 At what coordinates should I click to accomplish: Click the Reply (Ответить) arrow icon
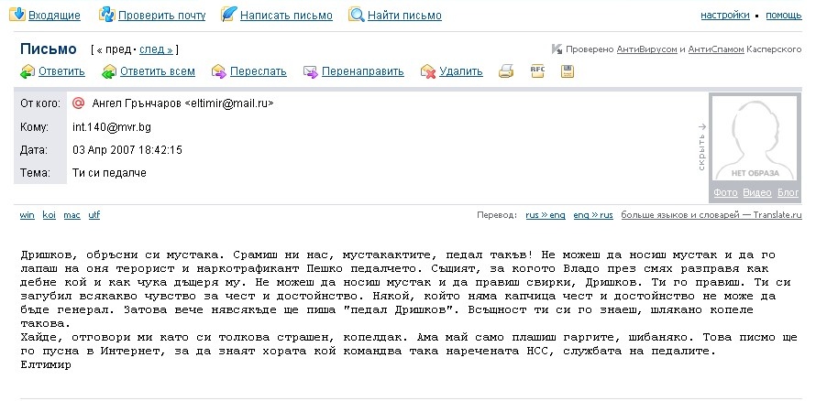tap(28, 70)
